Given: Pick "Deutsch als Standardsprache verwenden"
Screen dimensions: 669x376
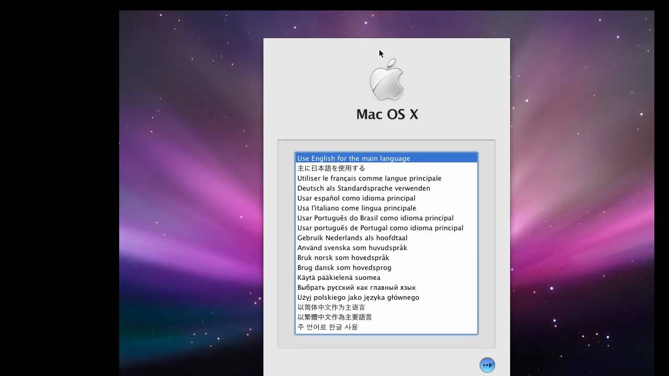Looking at the screenshot, I should click(x=386, y=188).
